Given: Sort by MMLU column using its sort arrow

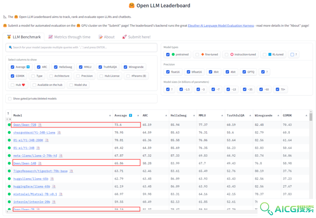Looking at the screenshot, I should pos(222,115).
